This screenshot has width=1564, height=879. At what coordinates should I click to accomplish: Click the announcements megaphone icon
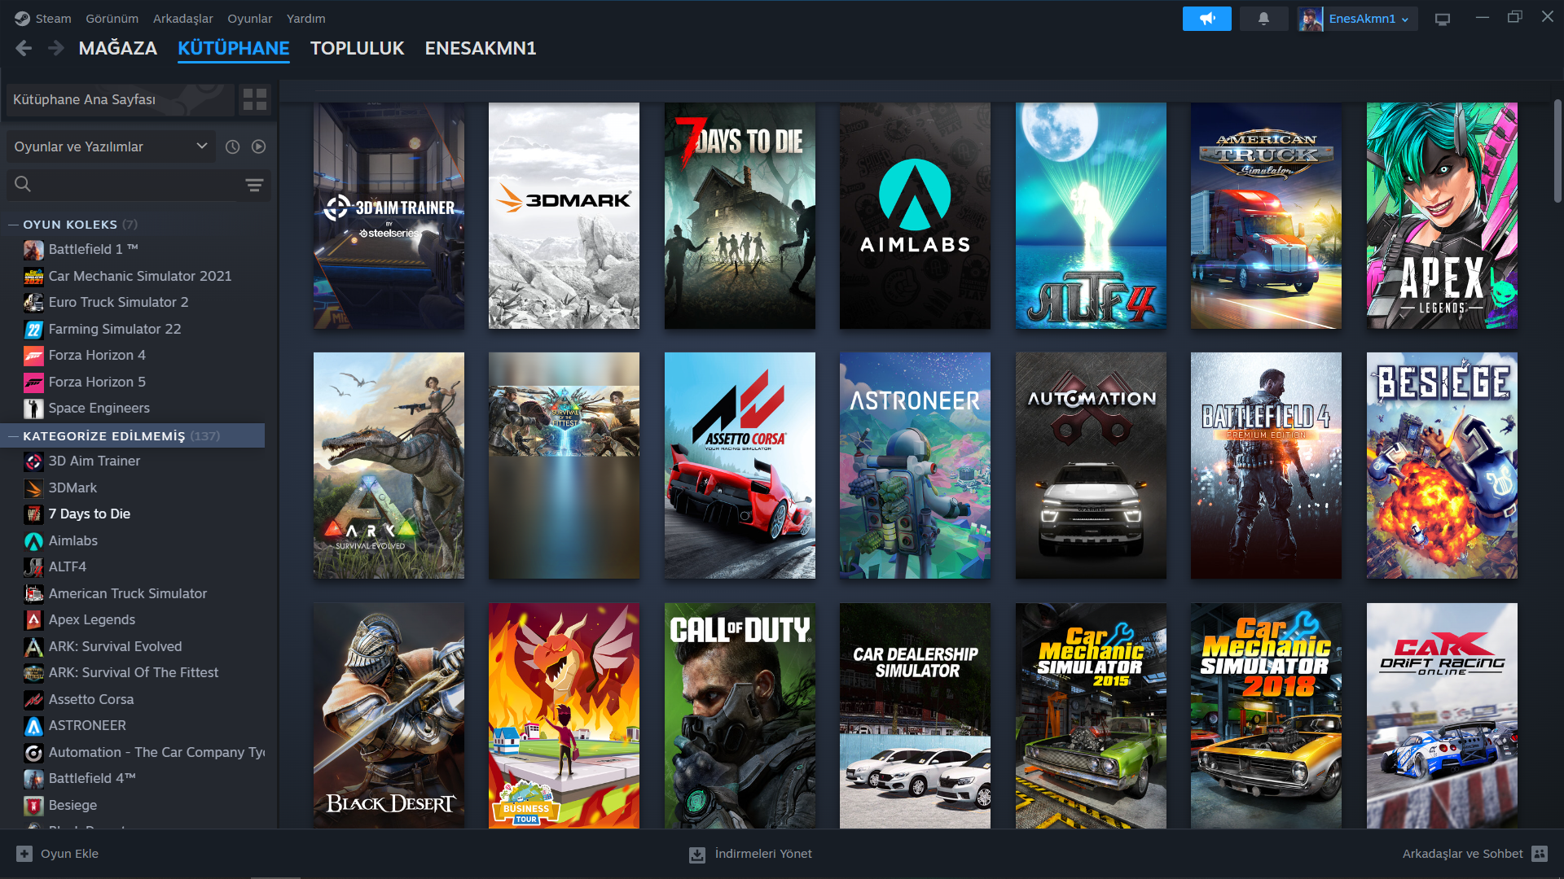click(x=1206, y=19)
